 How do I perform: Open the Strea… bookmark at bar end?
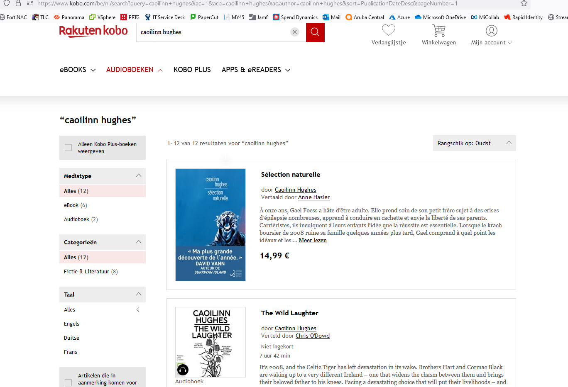(x=558, y=17)
